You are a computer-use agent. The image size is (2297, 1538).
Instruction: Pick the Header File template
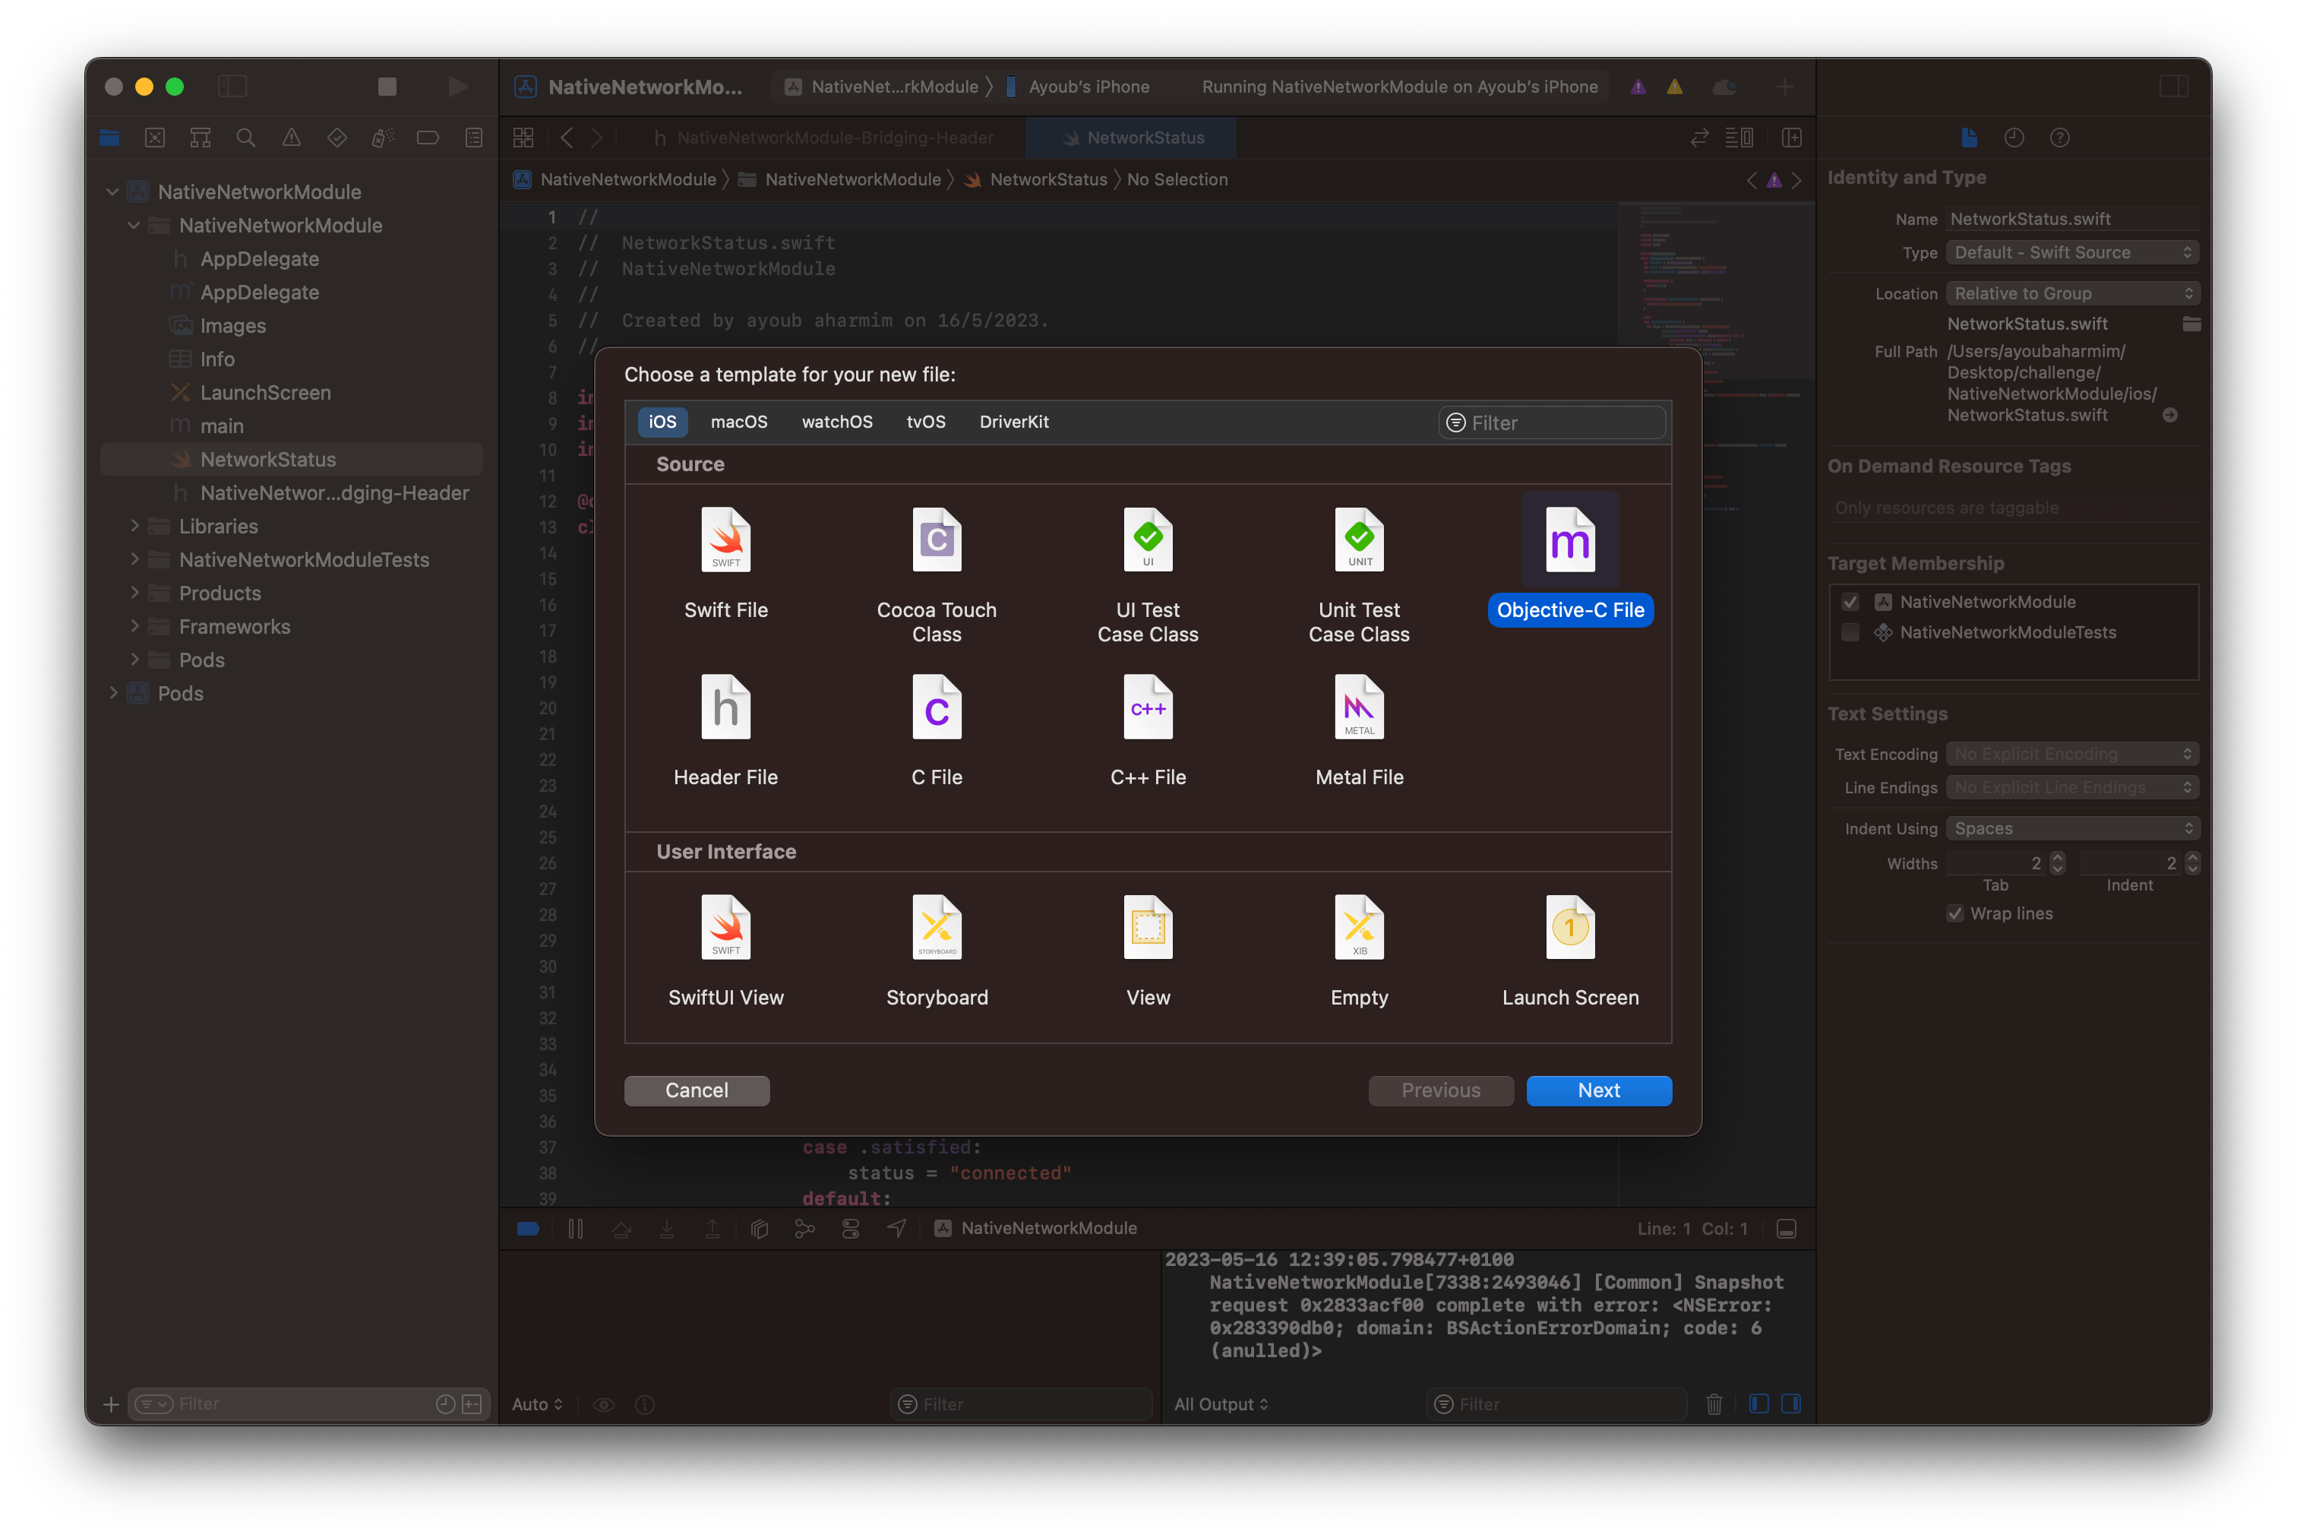(x=725, y=731)
